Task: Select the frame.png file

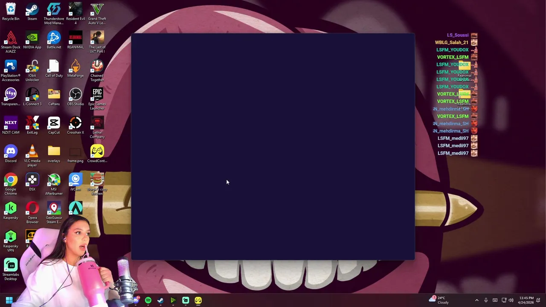Action: pos(76,154)
